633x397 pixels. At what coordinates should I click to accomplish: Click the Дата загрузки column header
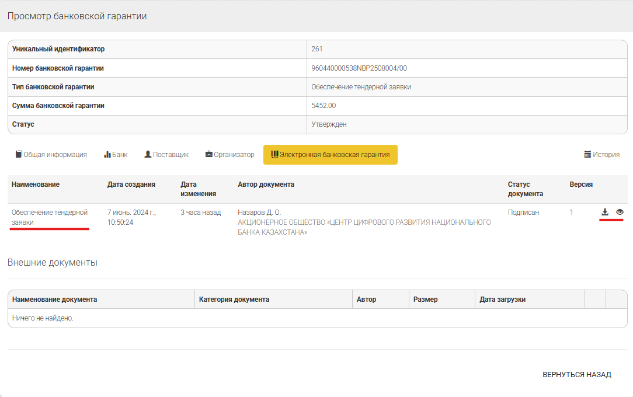(x=502, y=300)
